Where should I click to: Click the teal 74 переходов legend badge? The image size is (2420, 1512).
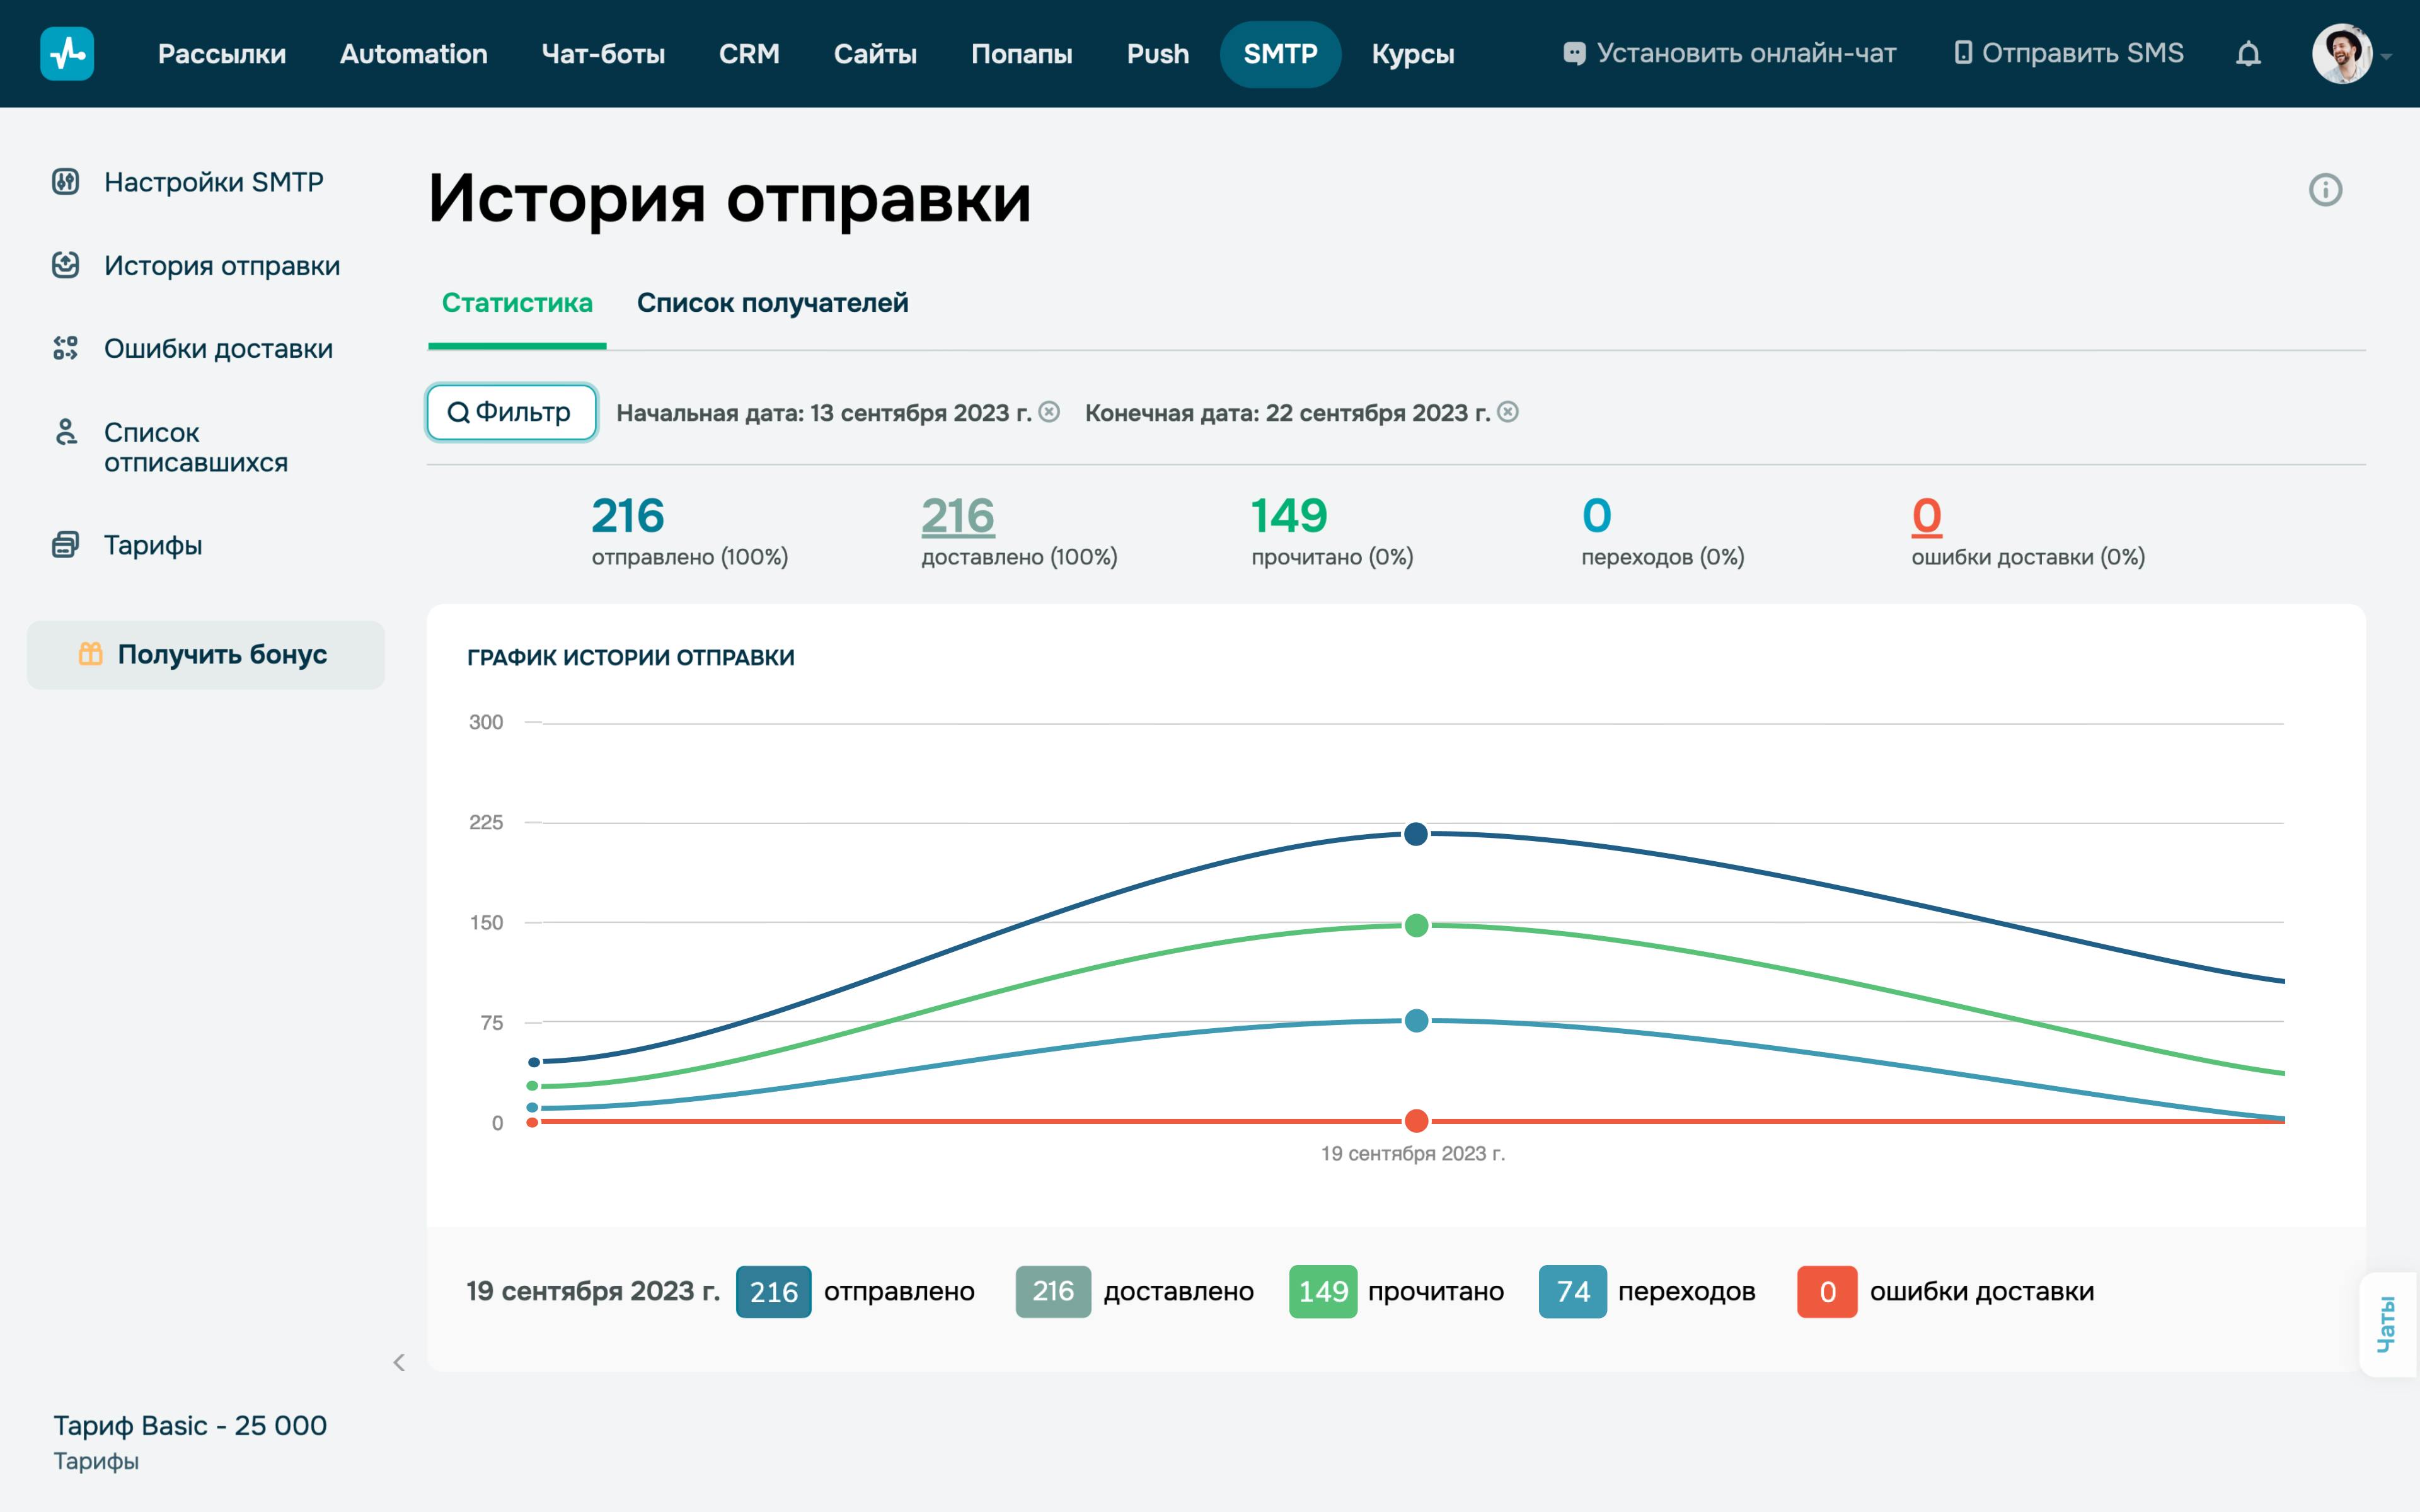pos(1573,1291)
